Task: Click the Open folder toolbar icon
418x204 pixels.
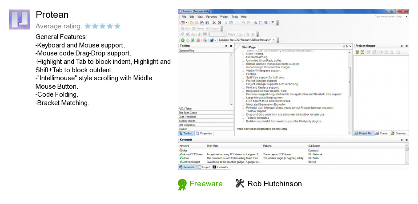Action: (192, 23)
